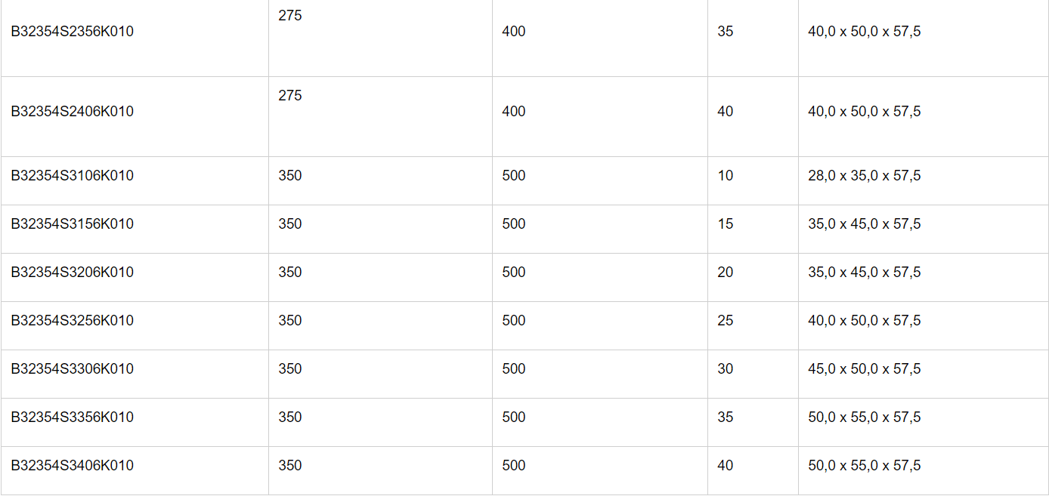Click the 400 value in B32354S2406K010 row
Screen dimensions: 1049x496
coord(513,112)
